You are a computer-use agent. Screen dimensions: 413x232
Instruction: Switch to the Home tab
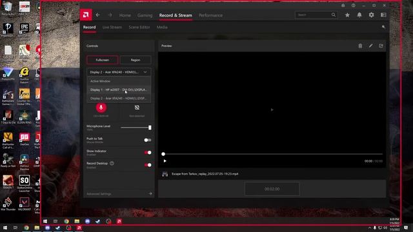[x=125, y=15]
